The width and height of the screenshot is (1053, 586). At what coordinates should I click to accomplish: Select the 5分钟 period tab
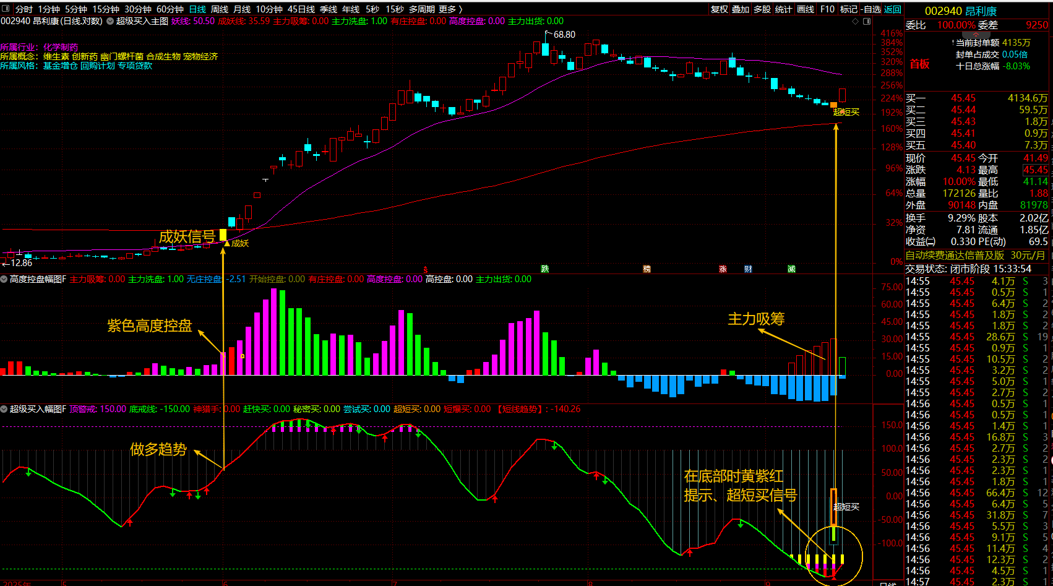click(x=76, y=9)
